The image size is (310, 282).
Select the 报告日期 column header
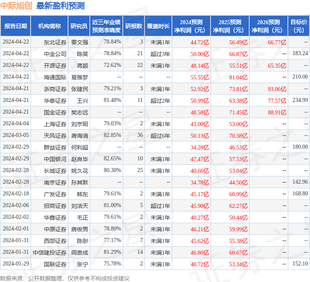pos(16,26)
